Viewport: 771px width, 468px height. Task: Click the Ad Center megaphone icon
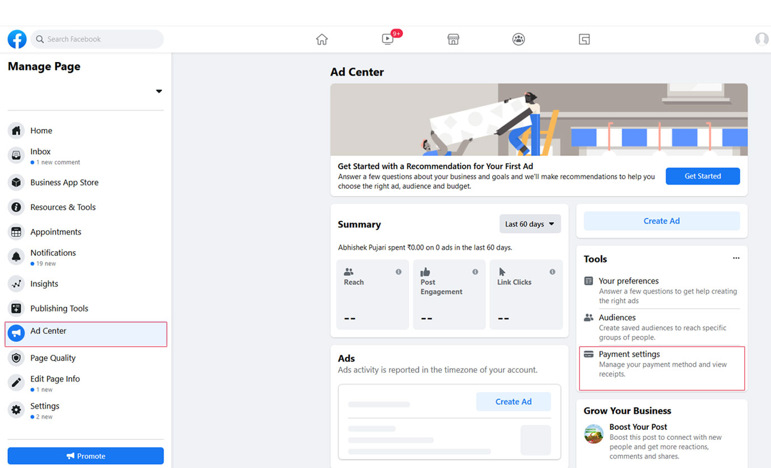point(16,333)
